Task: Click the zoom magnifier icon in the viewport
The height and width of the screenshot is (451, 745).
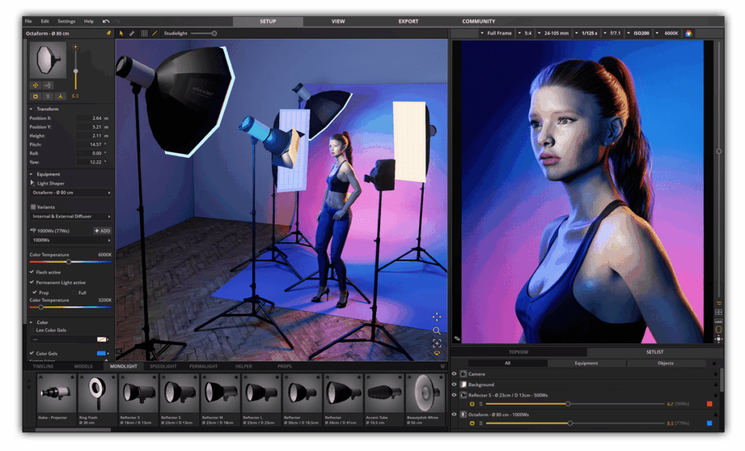Action: click(437, 331)
